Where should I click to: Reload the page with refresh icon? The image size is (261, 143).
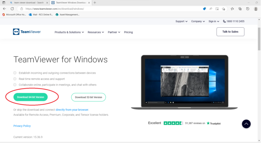click(12, 9)
